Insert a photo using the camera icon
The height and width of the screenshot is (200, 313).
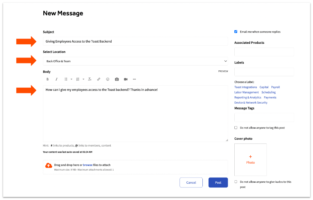[117, 79]
